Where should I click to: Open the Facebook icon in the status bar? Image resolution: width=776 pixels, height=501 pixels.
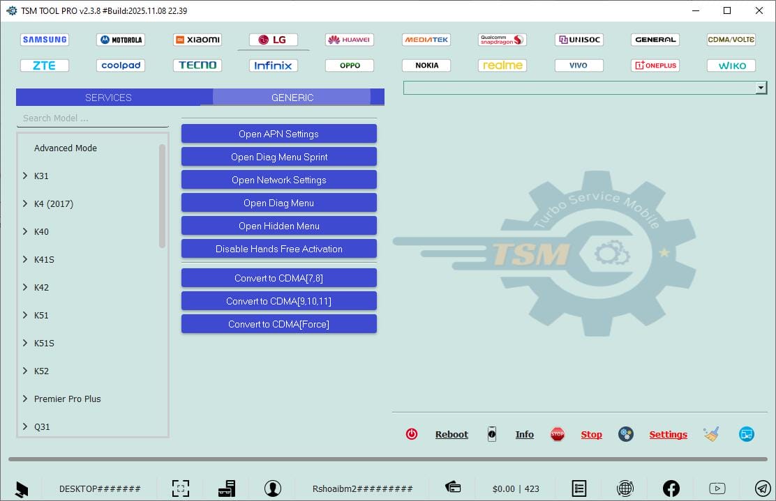pyautogui.click(x=671, y=488)
